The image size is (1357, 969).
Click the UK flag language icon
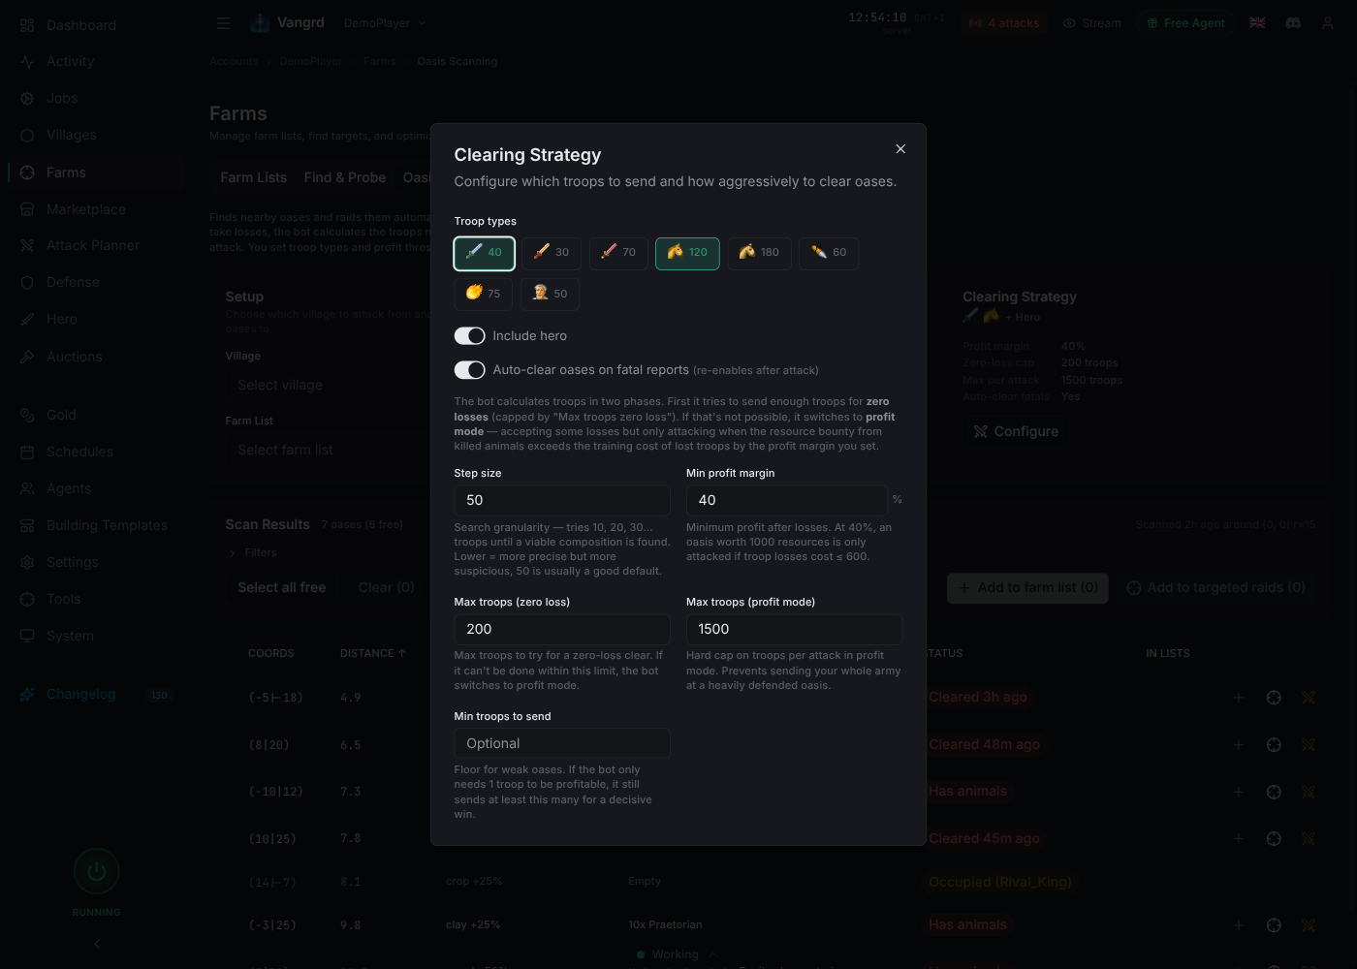point(1256,21)
